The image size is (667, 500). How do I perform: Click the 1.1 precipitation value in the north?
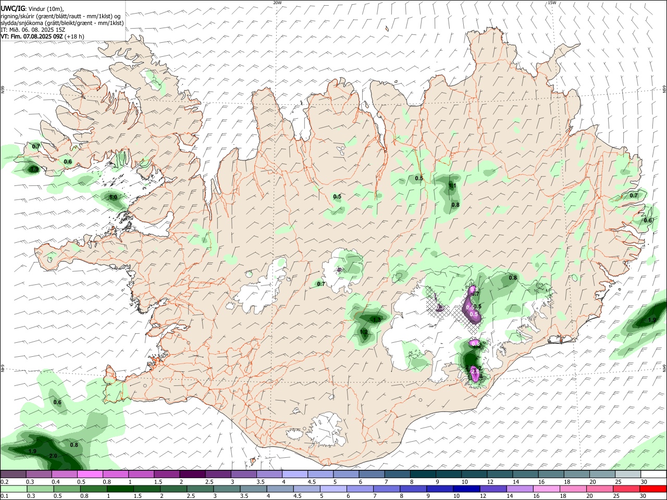[453, 185]
